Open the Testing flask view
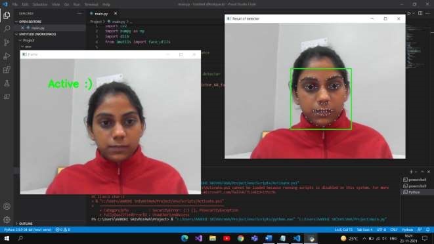434x244 pixels. point(7,83)
